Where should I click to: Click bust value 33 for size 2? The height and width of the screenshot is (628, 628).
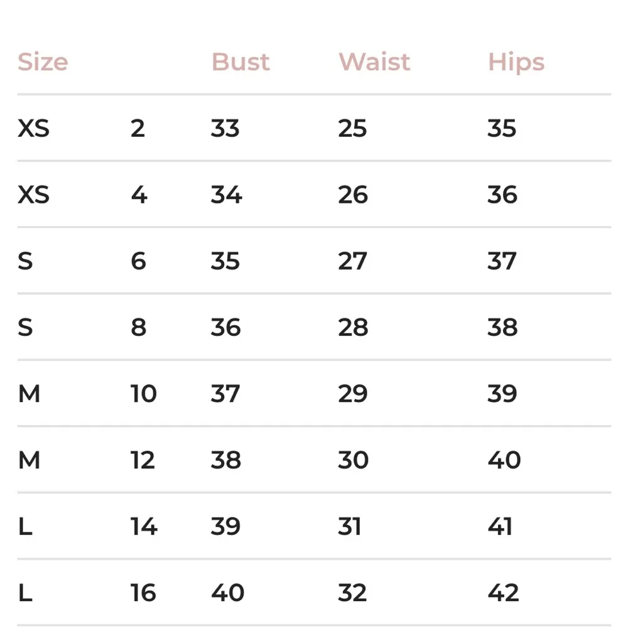(x=225, y=129)
